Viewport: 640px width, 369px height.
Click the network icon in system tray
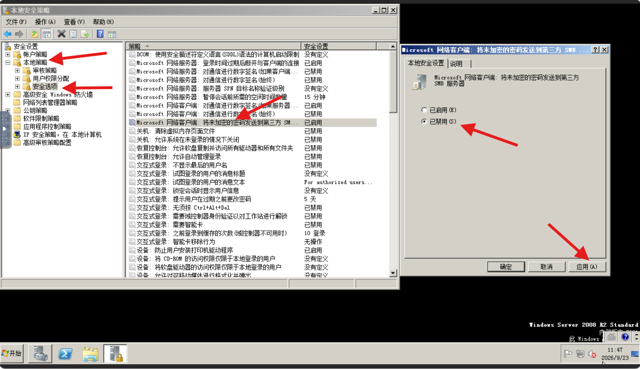click(x=580, y=353)
